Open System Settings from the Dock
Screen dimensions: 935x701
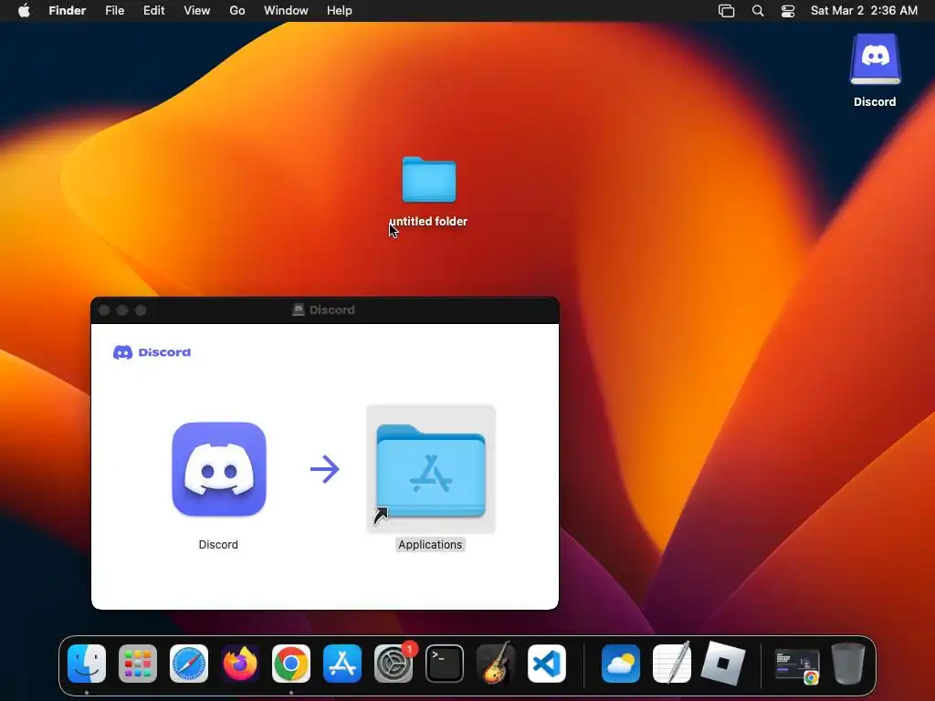[394, 664]
